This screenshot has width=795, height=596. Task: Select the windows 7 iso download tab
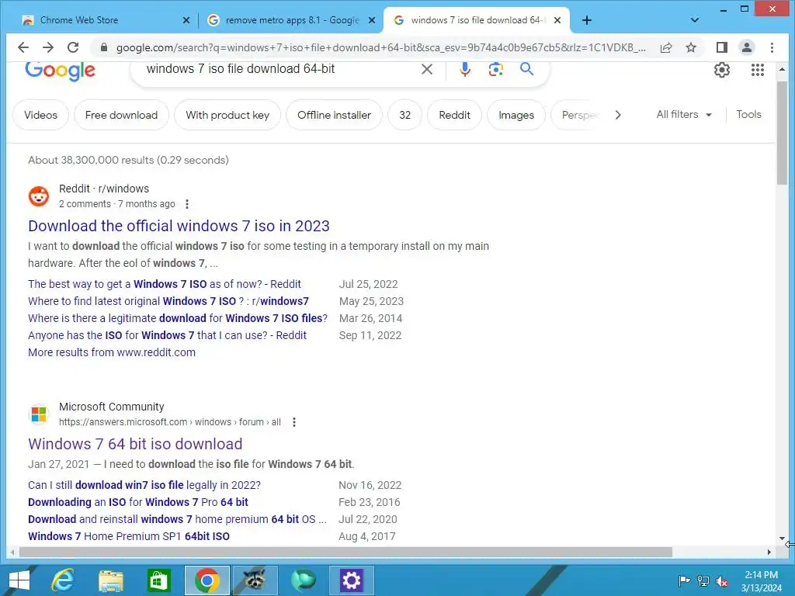(476, 20)
